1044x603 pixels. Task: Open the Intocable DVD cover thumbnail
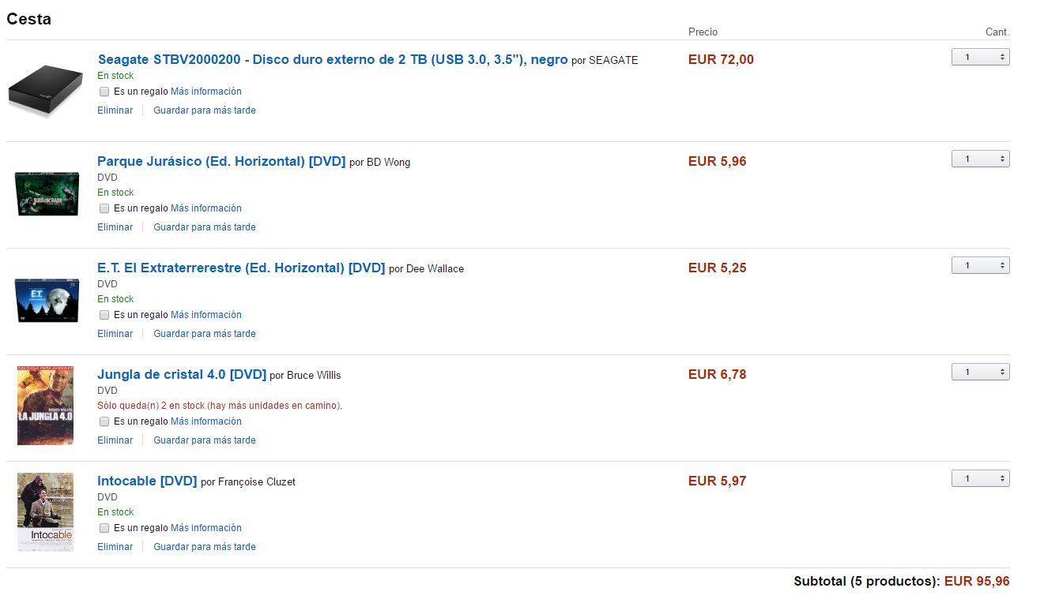click(x=46, y=512)
